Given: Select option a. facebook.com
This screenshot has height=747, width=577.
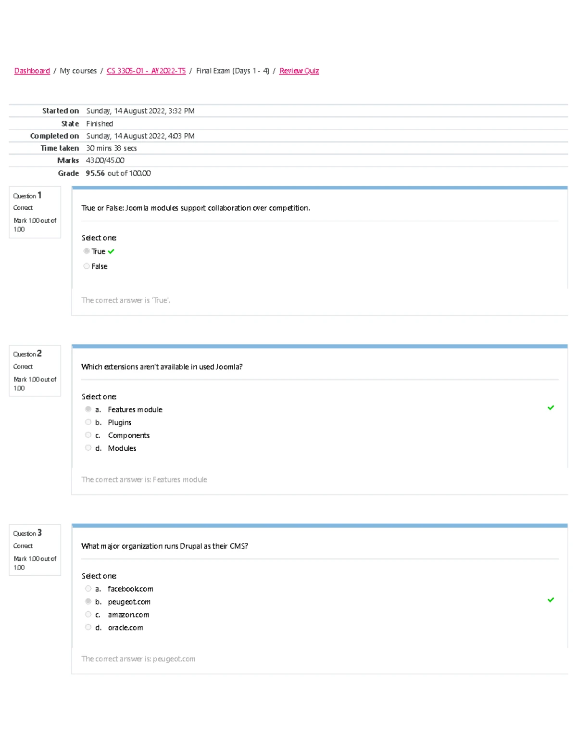Looking at the screenshot, I should 88,589.
